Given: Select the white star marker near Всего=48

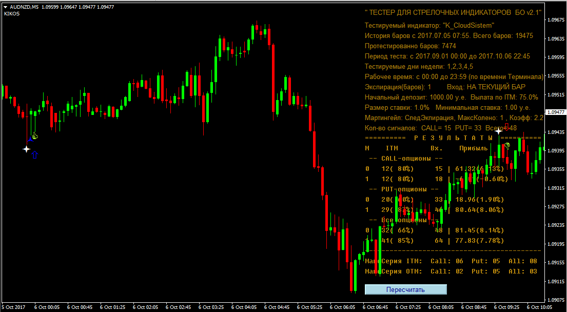Looking at the screenshot, I should pyautogui.click(x=498, y=132).
